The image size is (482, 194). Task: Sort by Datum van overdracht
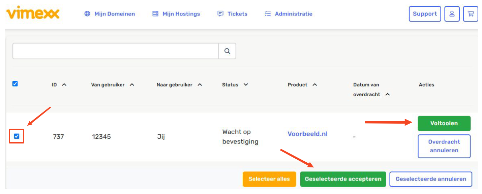(387, 95)
